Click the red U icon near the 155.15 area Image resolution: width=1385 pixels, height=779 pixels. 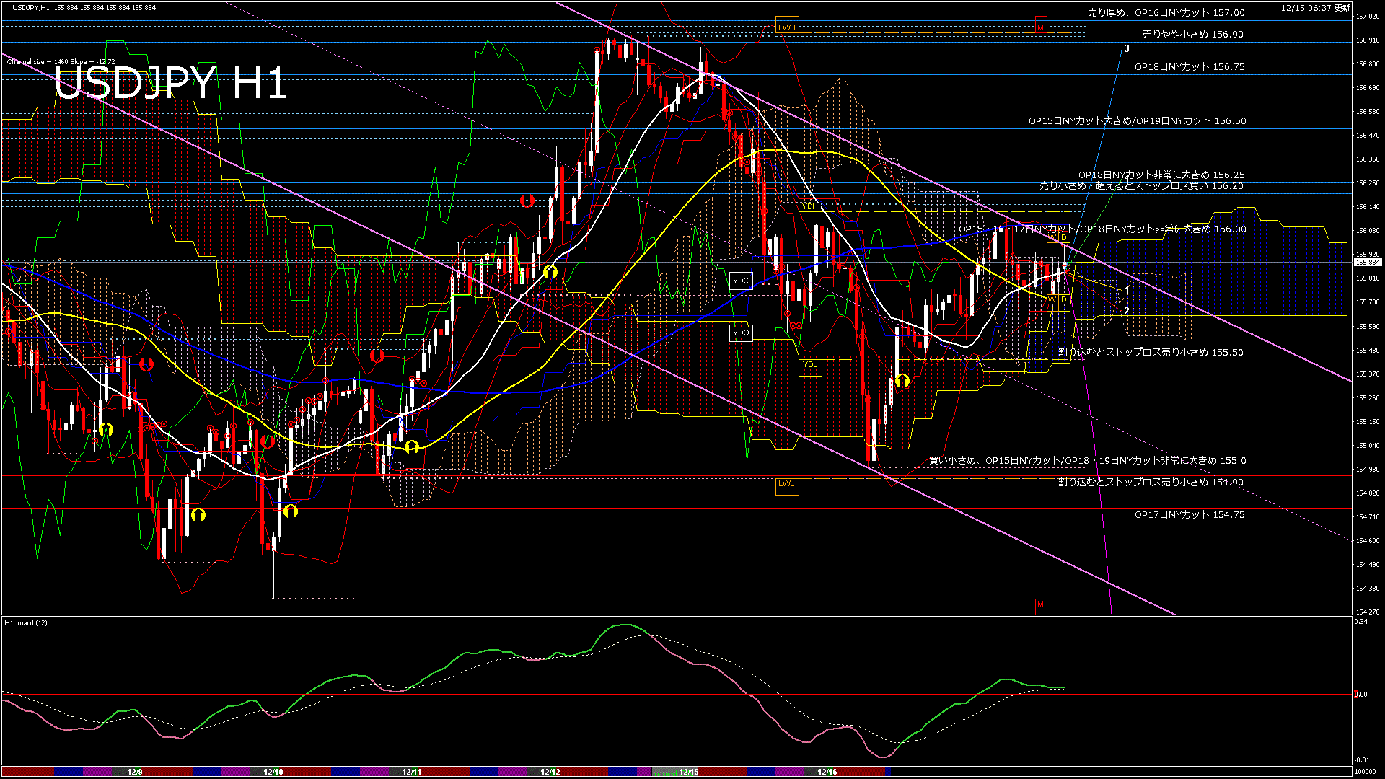pos(267,441)
